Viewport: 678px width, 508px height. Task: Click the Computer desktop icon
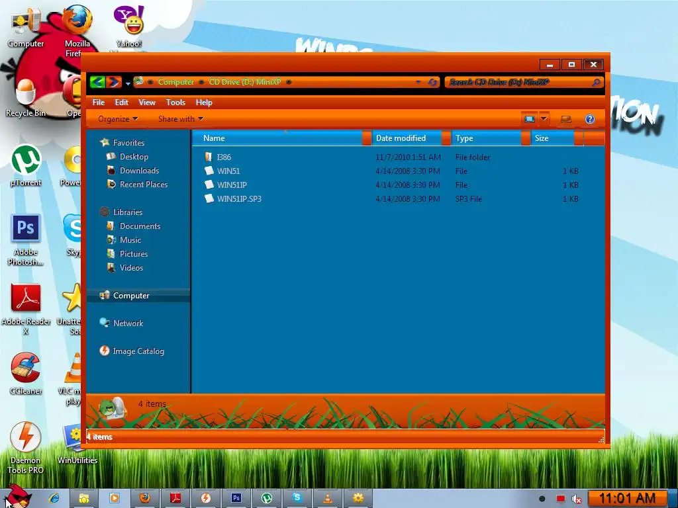click(x=26, y=26)
